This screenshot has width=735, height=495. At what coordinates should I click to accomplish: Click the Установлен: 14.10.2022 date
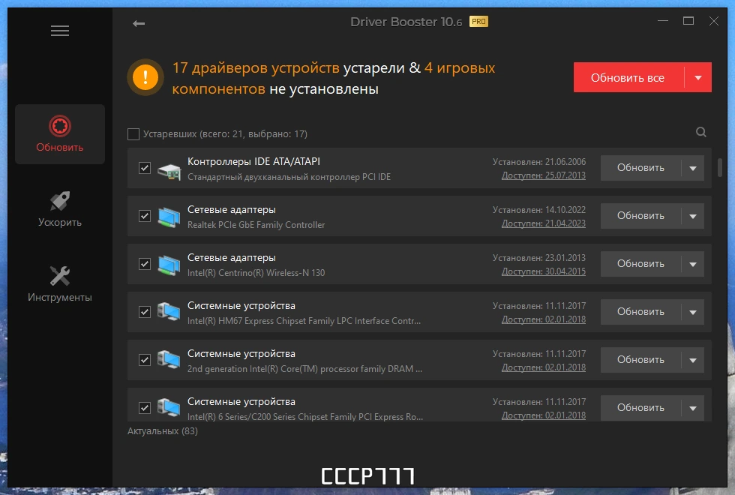tap(539, 209)
